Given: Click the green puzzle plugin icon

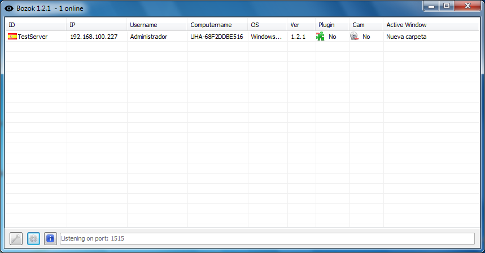Looking at the screenshot, I should 320,37.
